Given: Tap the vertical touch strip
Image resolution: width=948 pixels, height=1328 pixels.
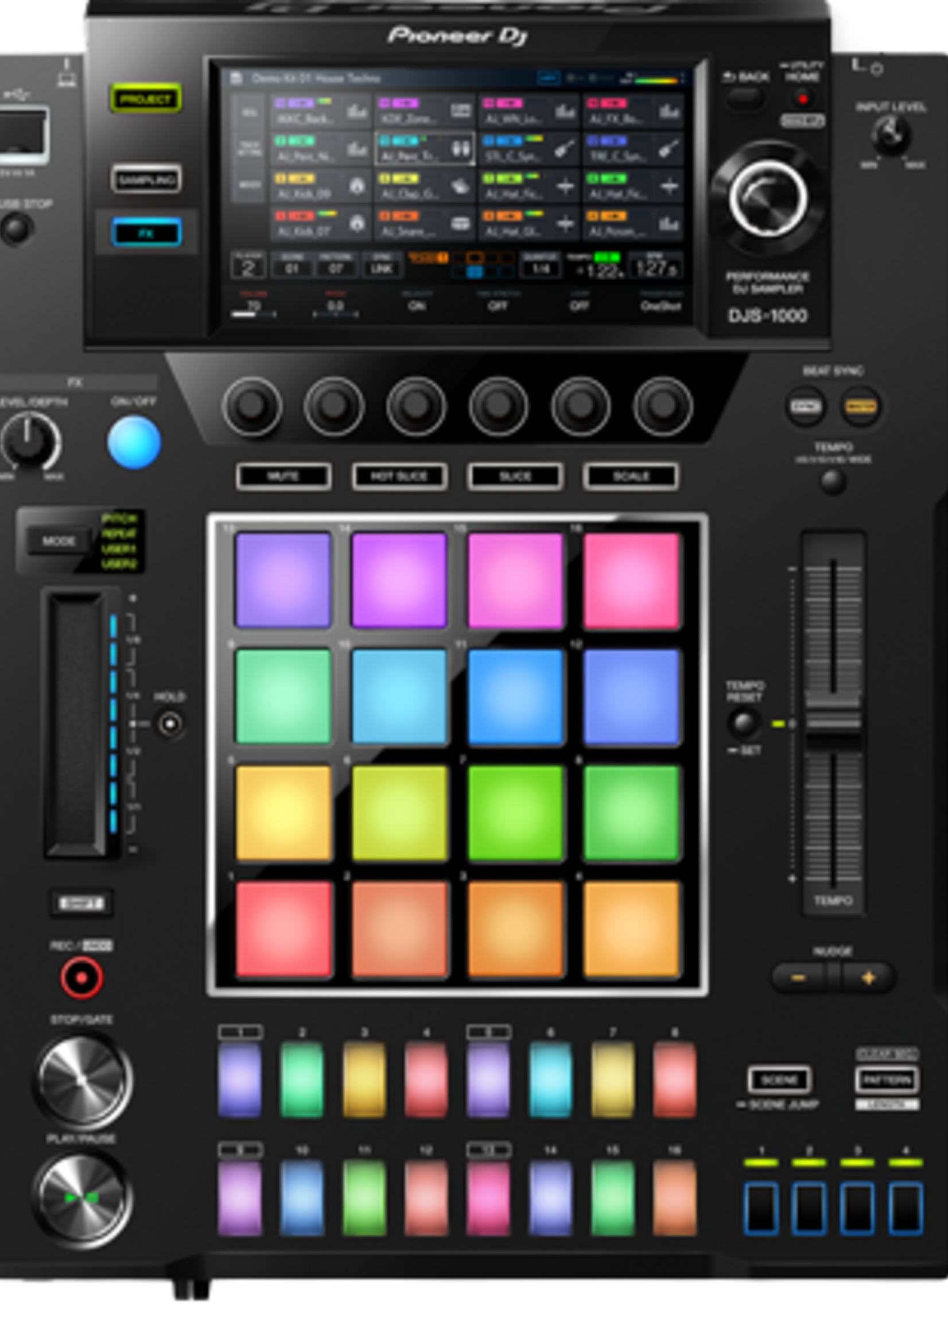Looking at the screenshot, I should [75, 725].
